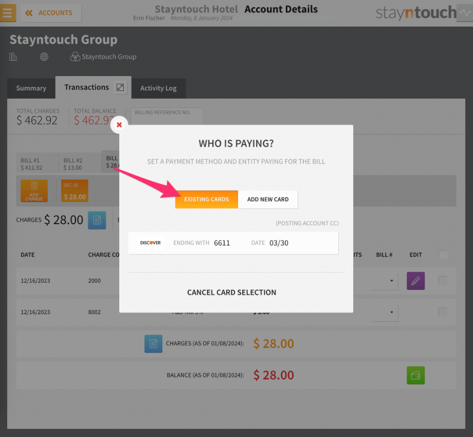
Task: Click the building icon under Stayntouch Group
Action: pyautogui.click(x=13, y=57)
